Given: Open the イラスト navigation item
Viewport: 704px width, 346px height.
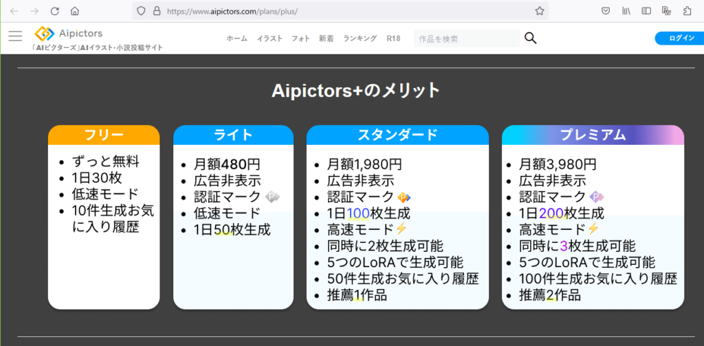Looking at the screenshot, I should [x=269, y=38].
